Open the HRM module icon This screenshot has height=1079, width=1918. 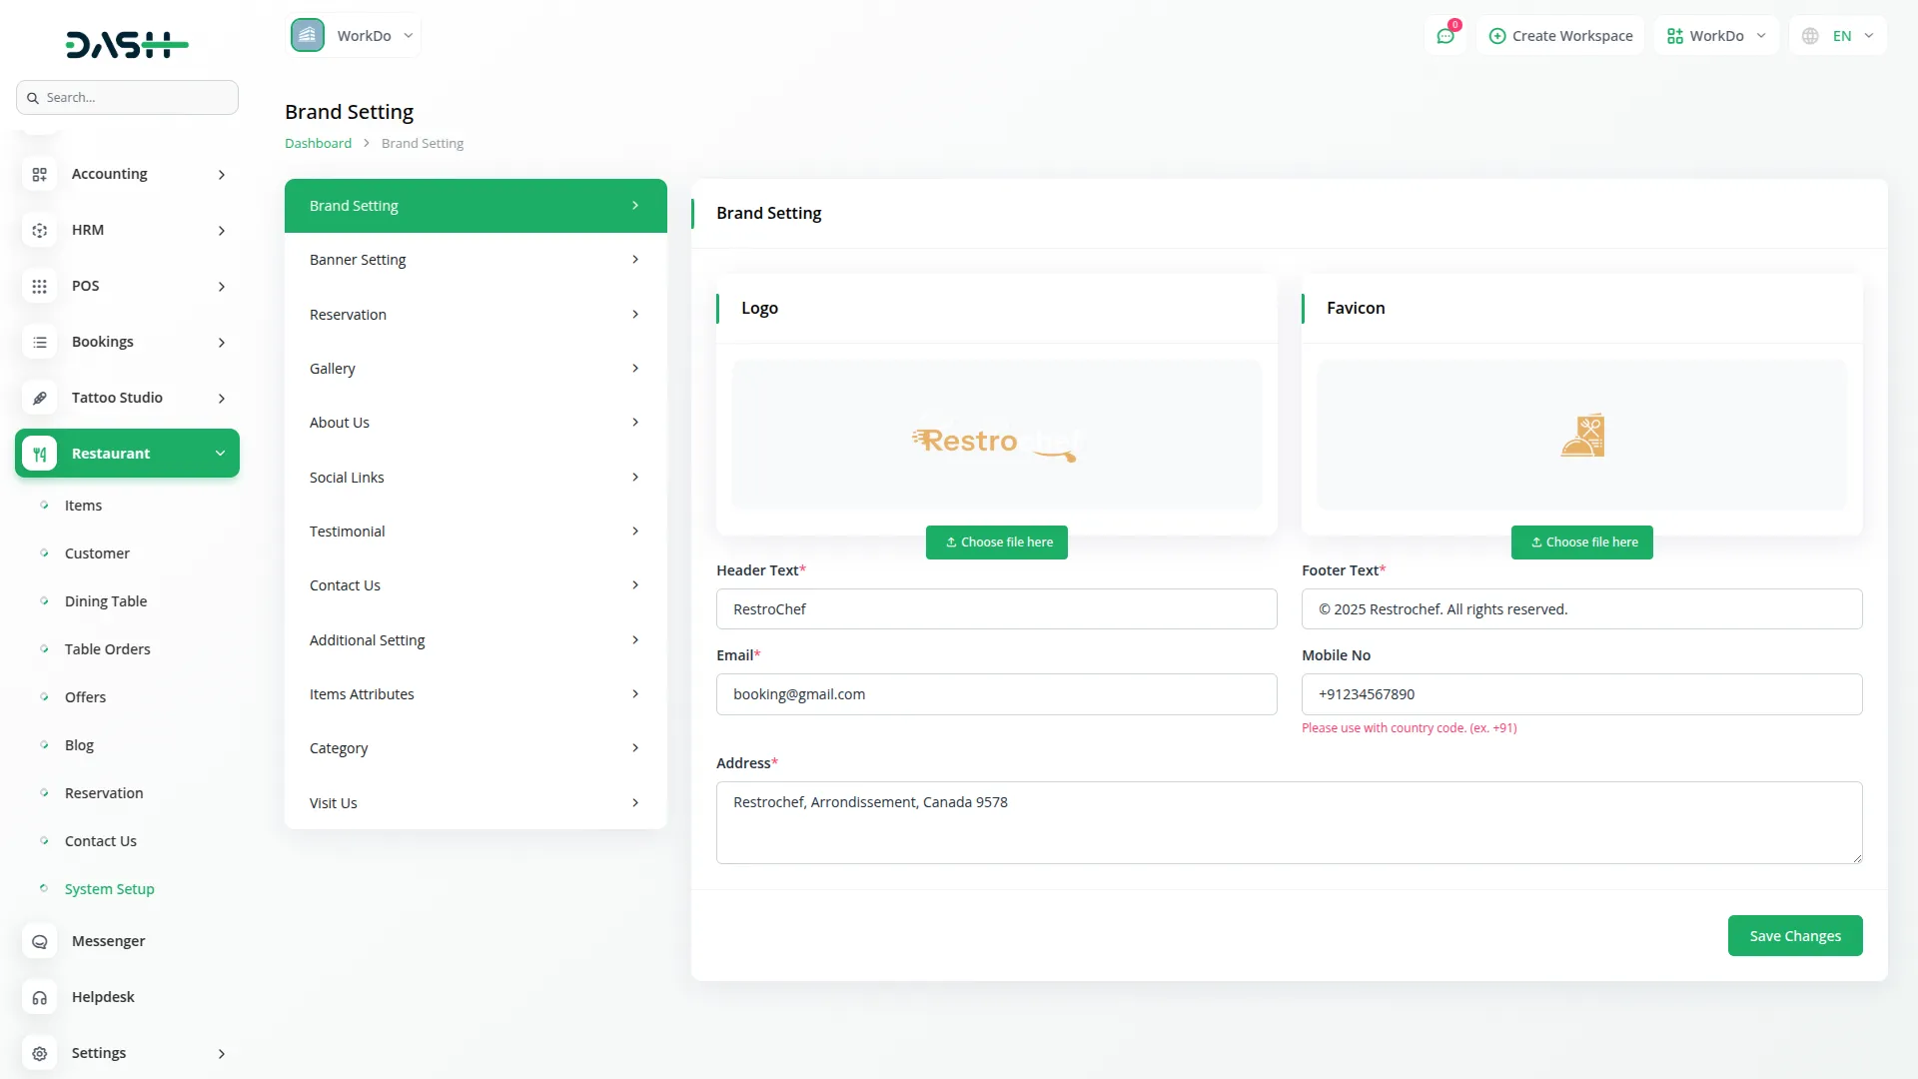click(40, 230)
